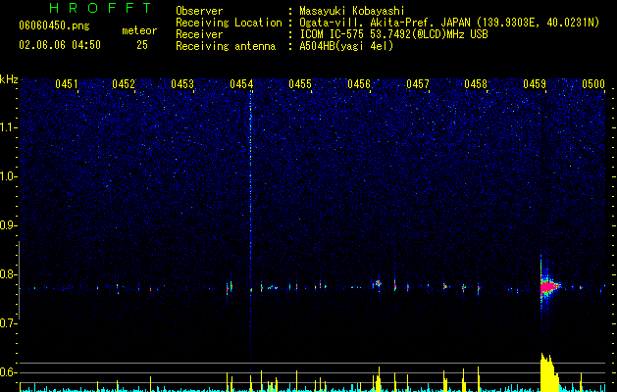Click the tall yellow power bar at 0459
This screenshot has width=617, height=392.
[549, 372]
